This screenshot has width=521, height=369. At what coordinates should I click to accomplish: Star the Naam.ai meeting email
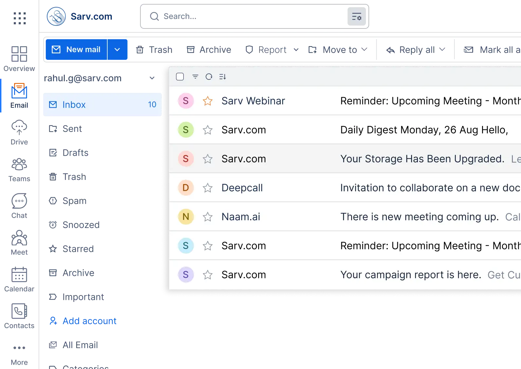207,217
